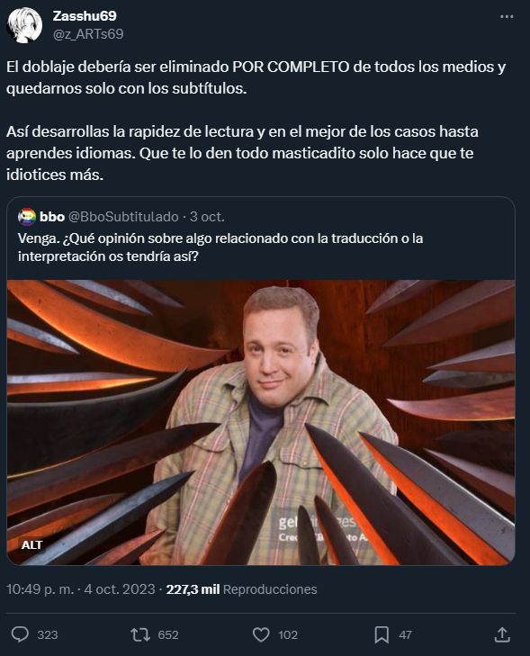Bookmark the tweet with the bookmark icon

(x=382, y=634)
